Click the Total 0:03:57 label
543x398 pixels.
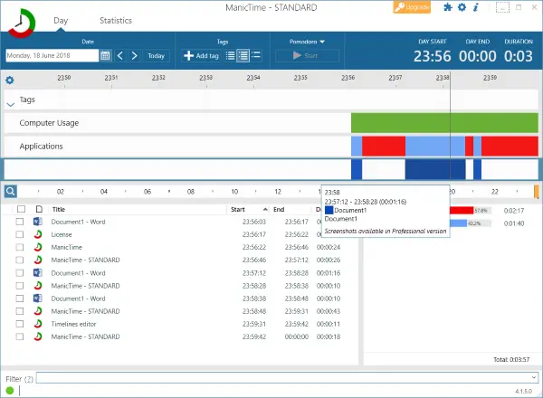pyautogui.click(x=511, y=360)
